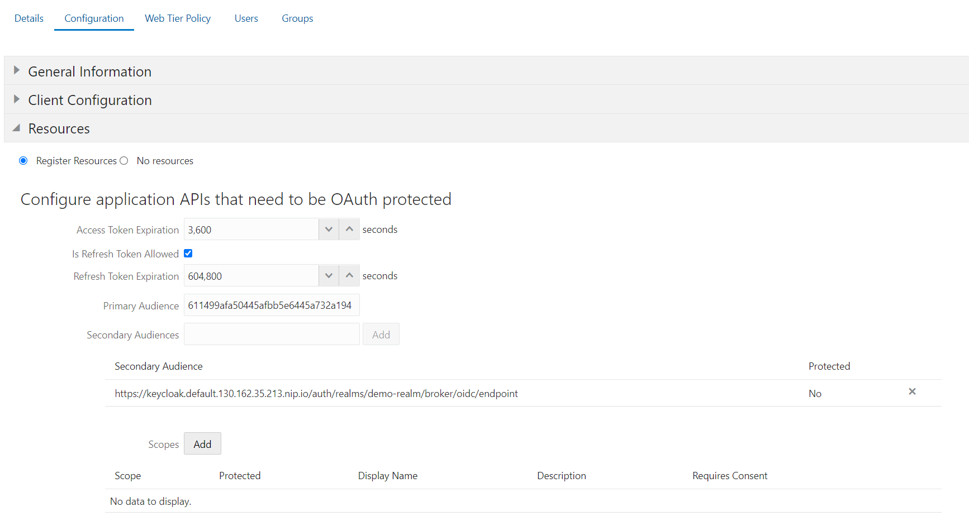Select the No resources option

[x=124, y=161]
